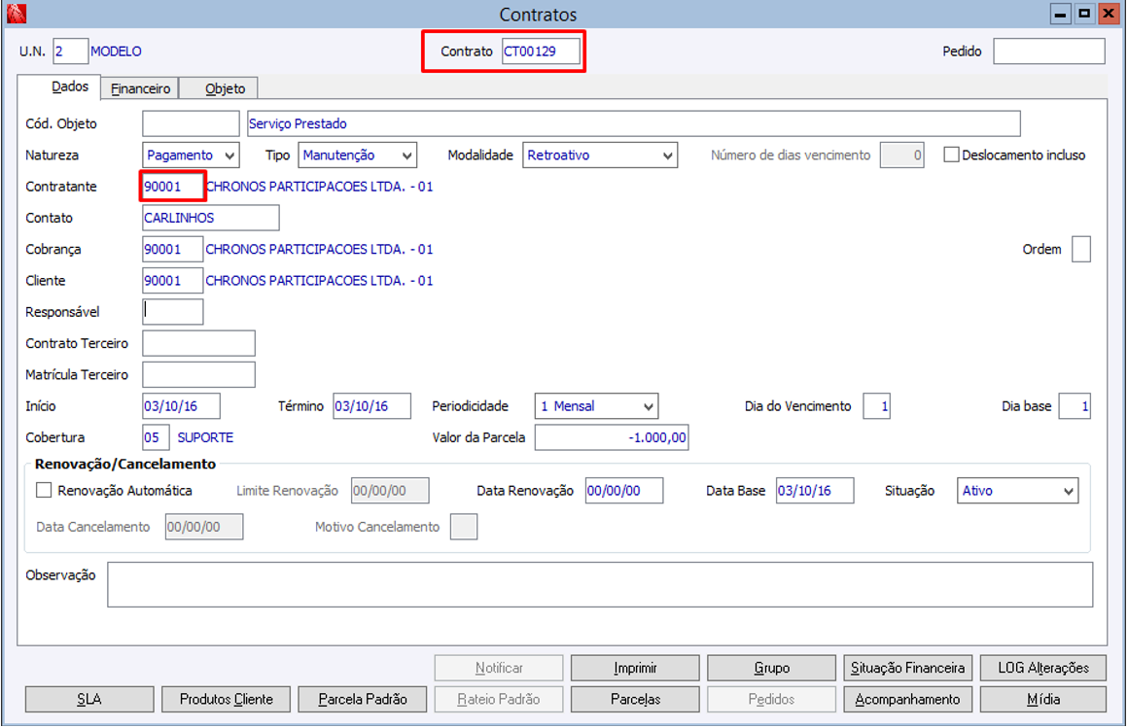Click the Contato field CARLINHOS
This screenshot has height=728, width=1128.
(211, 218)
